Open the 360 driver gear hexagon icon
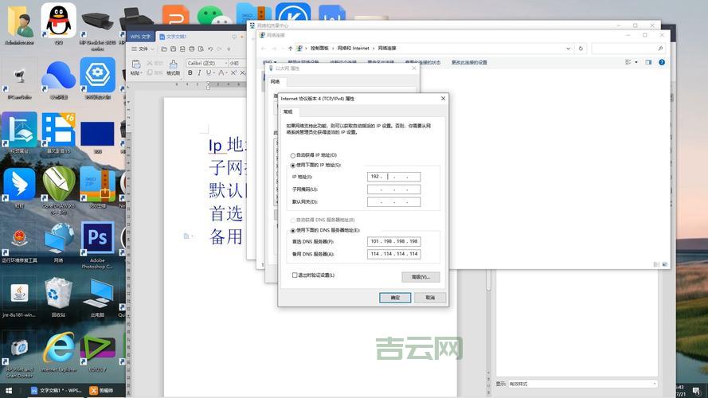708x398 pixels. (x=97, y=76)
